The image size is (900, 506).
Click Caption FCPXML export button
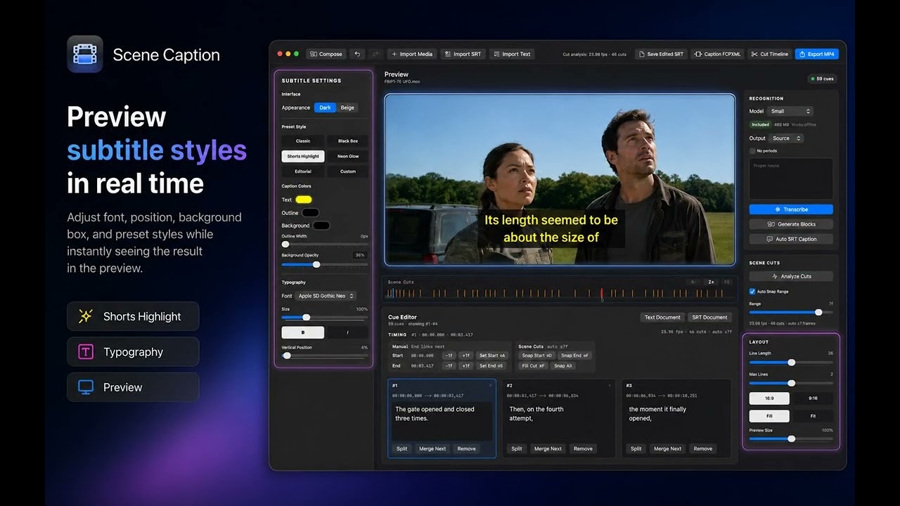coord(717,54)
